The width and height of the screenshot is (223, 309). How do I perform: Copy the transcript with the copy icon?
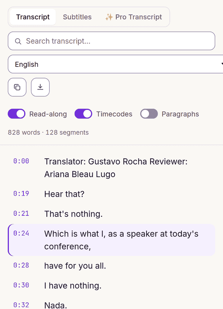tap(17, 87)
